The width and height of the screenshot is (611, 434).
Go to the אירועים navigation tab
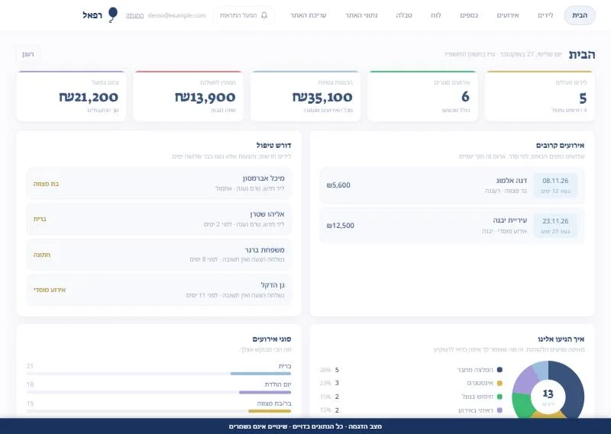(x=508, y=15)
